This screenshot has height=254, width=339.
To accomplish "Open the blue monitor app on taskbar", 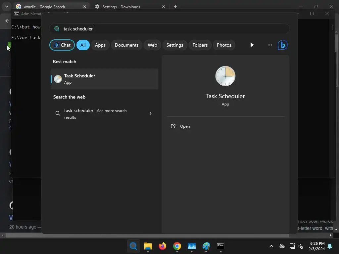I will point(192,246).
